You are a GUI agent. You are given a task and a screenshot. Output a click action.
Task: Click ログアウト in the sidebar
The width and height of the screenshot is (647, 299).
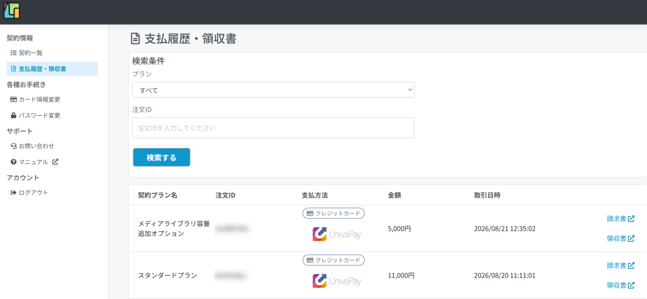point(29,192)
